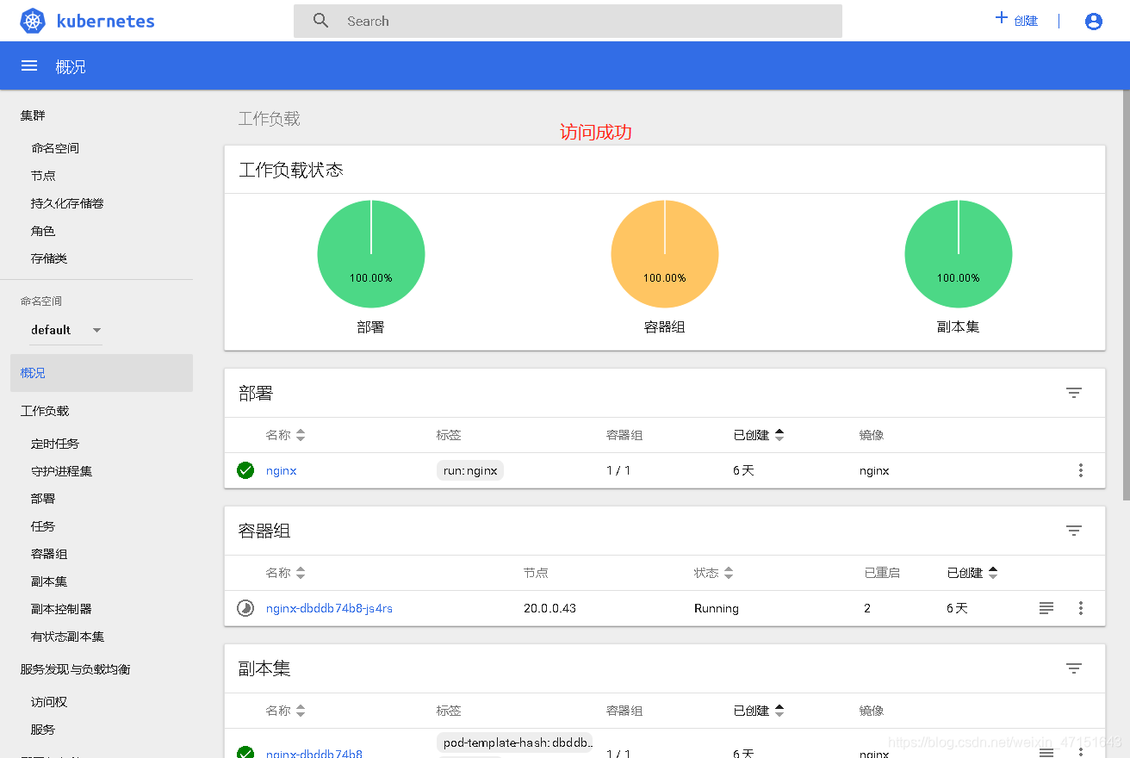Click the search magnifier icon
The width and height of the screenshot is (1130, 758).
[x=321, y=21]
